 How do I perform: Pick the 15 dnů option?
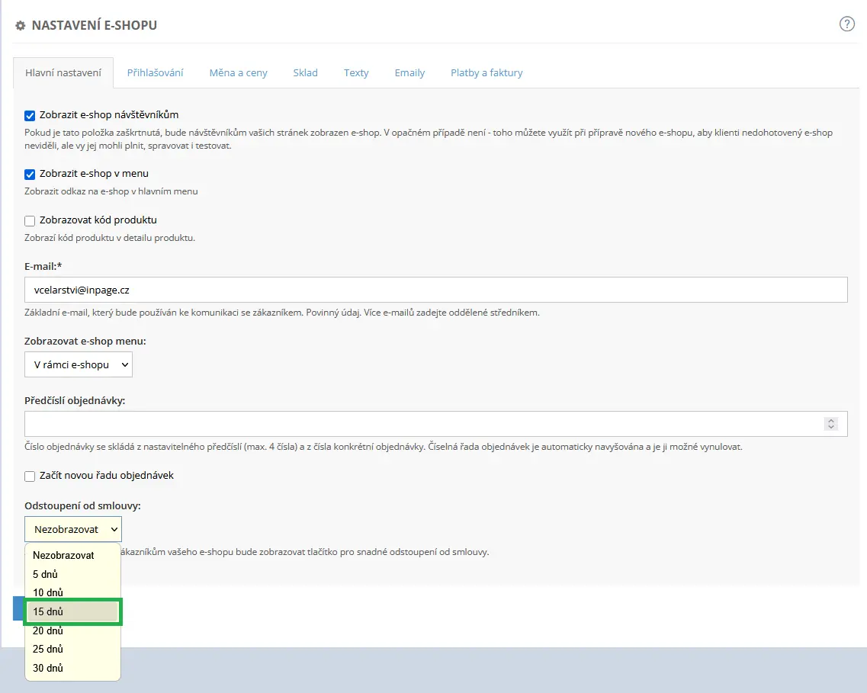(73, 611)
